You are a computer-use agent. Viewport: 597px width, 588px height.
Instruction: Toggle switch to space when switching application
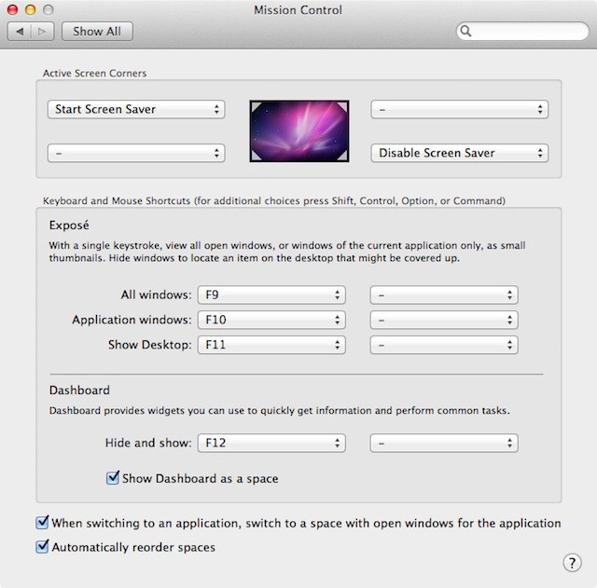tap(42, 523)
